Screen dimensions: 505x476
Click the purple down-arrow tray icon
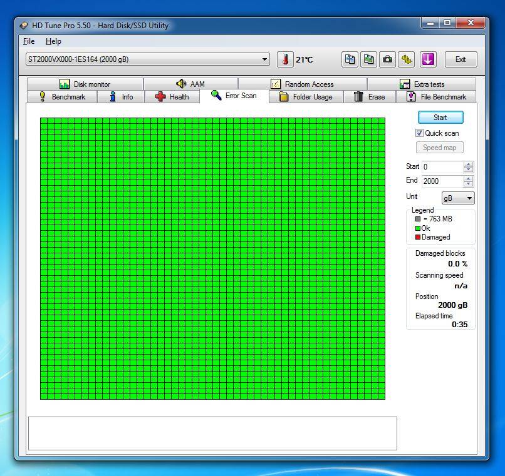(x=428, y=59)
